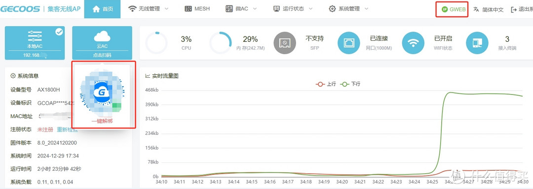Click the chart icon next to 实时流量图
533x189 pixels.
coord(148,76)
